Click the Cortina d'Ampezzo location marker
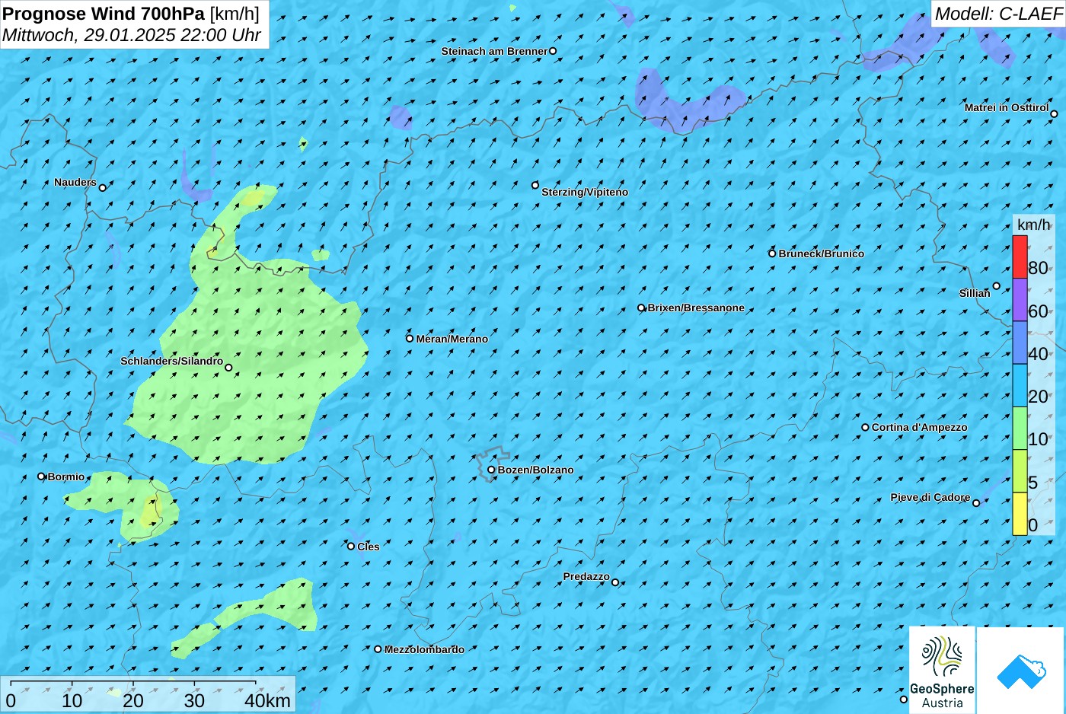1066x714 pixels. (865, 427)
